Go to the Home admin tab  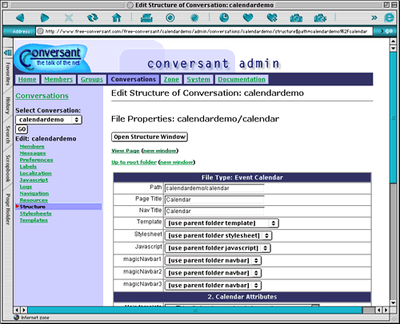[x=27, y=79]
